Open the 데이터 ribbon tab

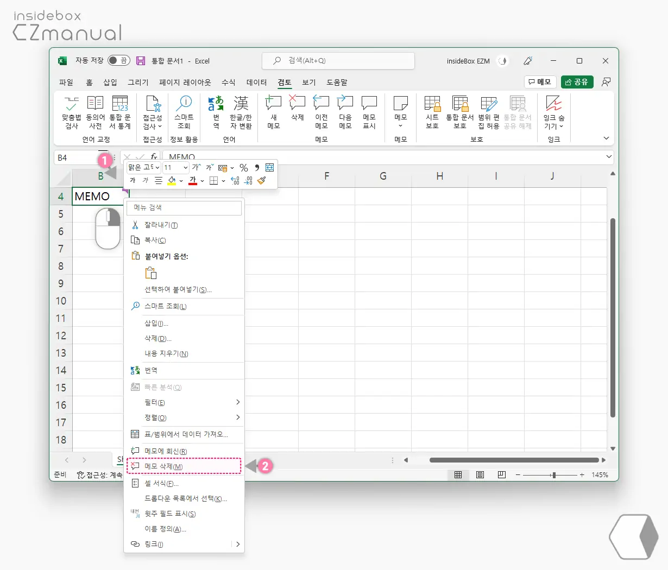[x=257, y=83]
